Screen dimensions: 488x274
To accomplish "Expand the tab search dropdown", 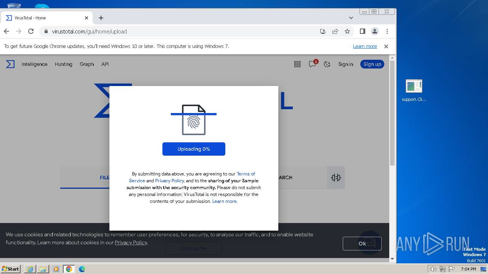I will tap(351, 18).
